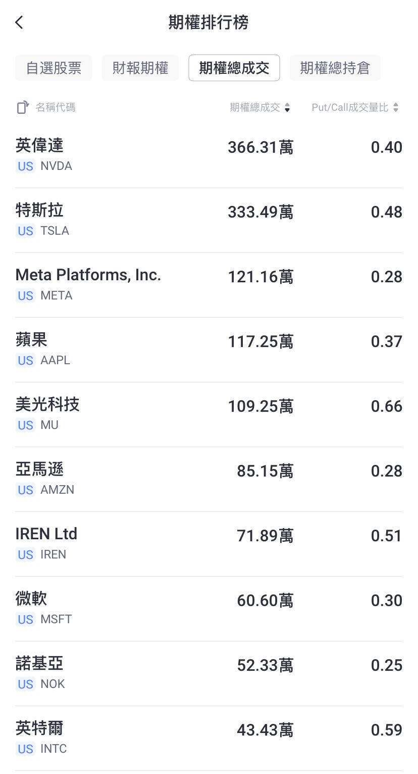The image size is (418, 774).
Task: Select the 期權總成交 tab
Action: point(234,68)
